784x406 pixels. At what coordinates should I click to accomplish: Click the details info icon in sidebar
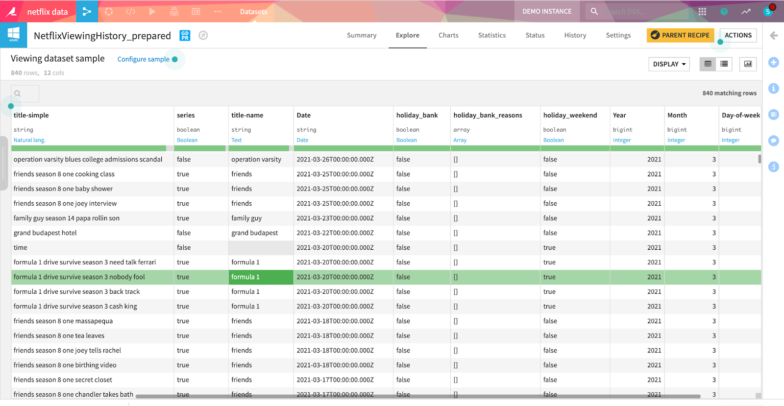click(773, 88)
